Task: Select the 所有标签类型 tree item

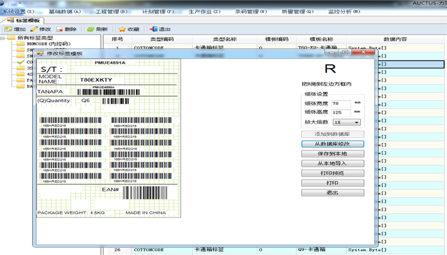Action: pyautogui.click(x=35, y=38)
